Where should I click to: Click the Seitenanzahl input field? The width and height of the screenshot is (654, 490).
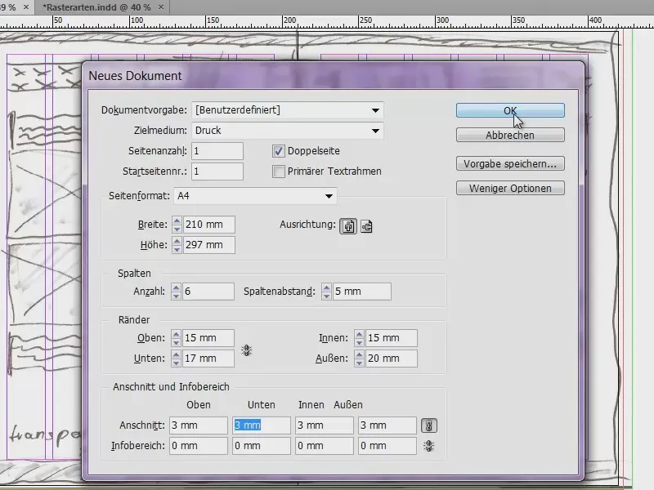[x=217, y=151]
